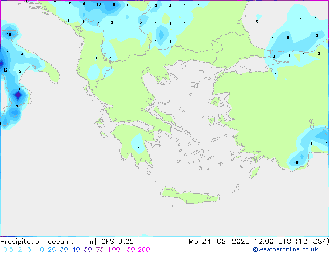Select the 20 legend color value
This screenshot has height=254, width=329.
(52, 250)
